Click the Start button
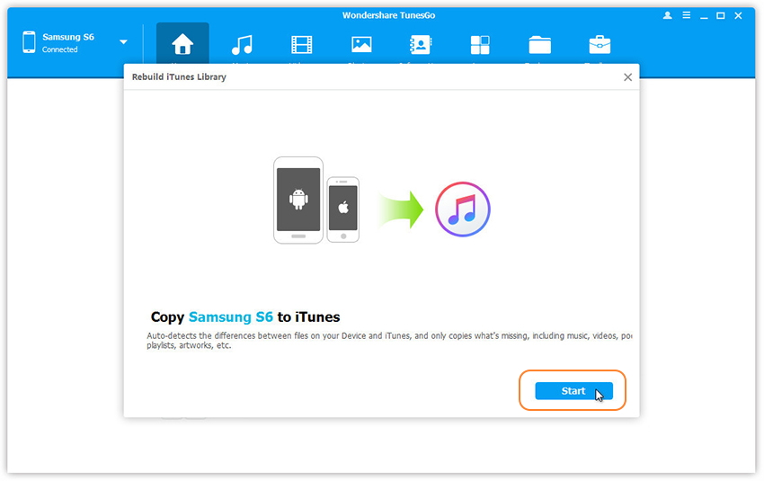This screenshot has width=764, height=481. click(x=573, y=391)
